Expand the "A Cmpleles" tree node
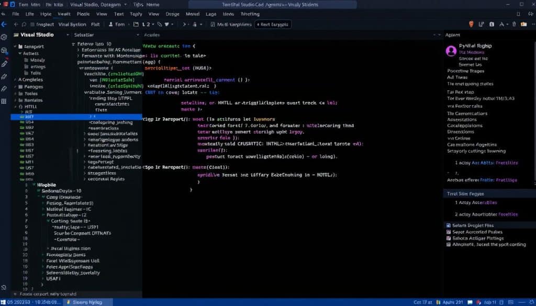Viewport: 536px width, 306px height. (x=15, y=80)
